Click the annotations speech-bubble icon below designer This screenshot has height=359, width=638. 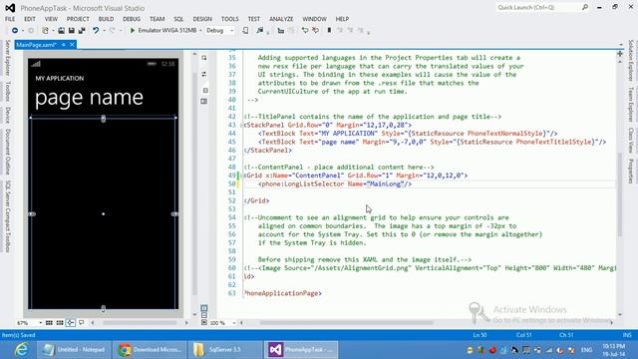click(x=82, y=323)
